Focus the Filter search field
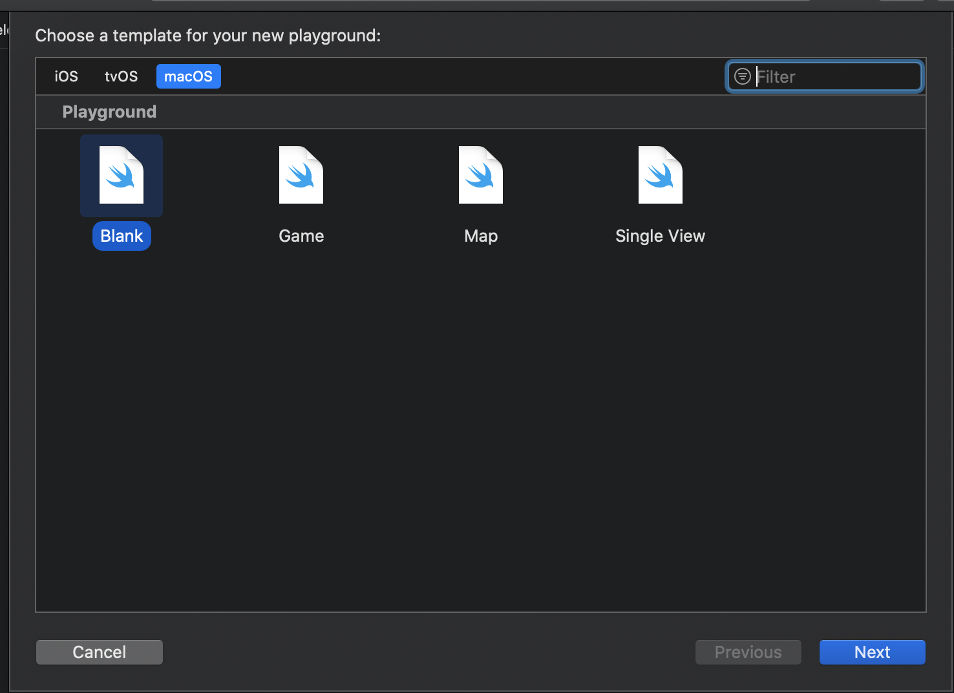Viewport: 954px width, 693px height. pos(825,76)
